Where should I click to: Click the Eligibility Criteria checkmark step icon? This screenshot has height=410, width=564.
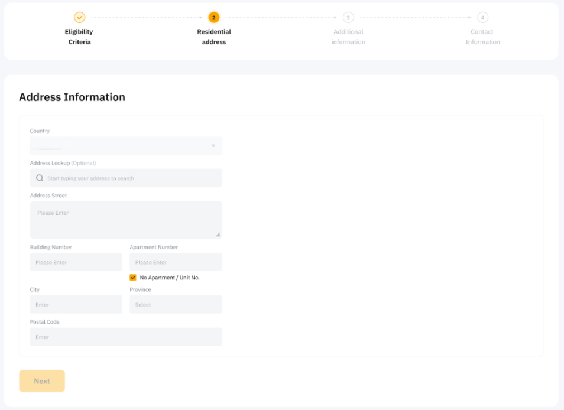point(79,18)
